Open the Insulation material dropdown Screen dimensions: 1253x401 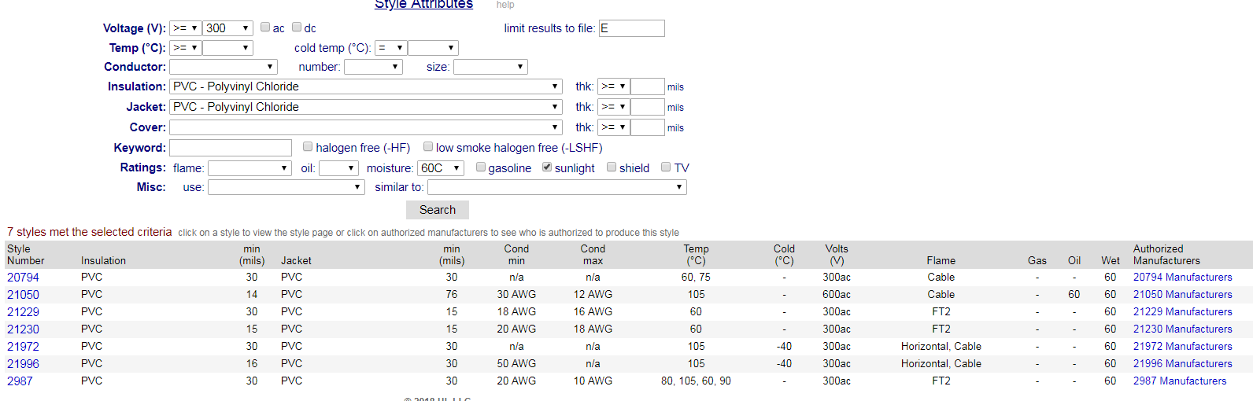pos(365,86)
